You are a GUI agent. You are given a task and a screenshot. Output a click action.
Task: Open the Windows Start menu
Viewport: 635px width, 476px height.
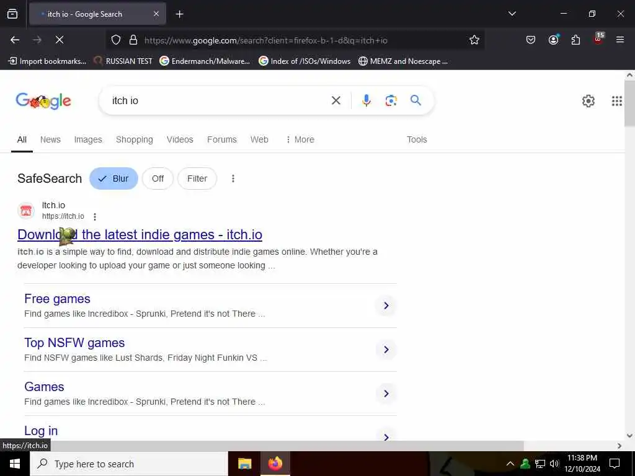point(15,464)
